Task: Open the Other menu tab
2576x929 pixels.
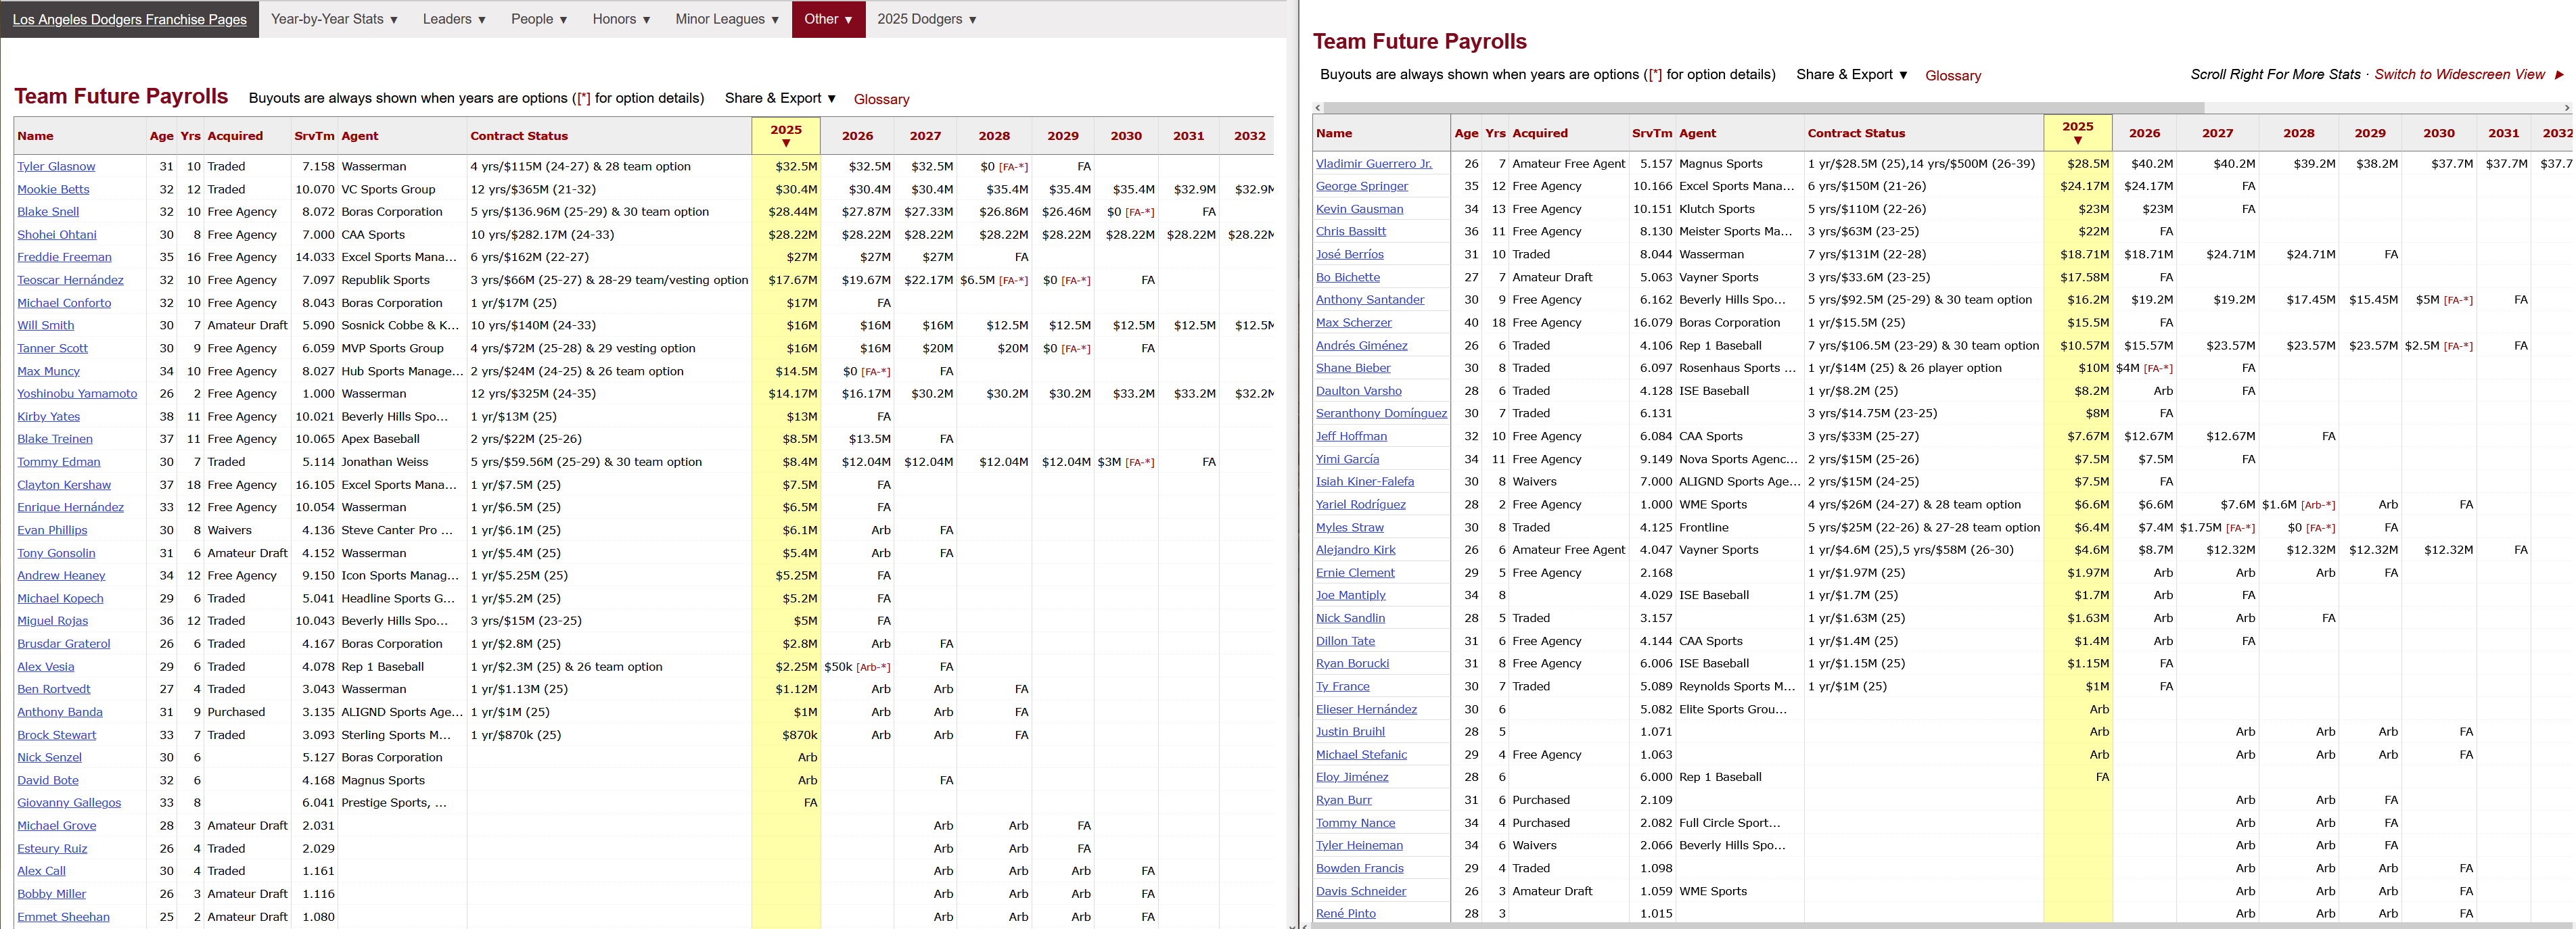Action: point(827,19)
